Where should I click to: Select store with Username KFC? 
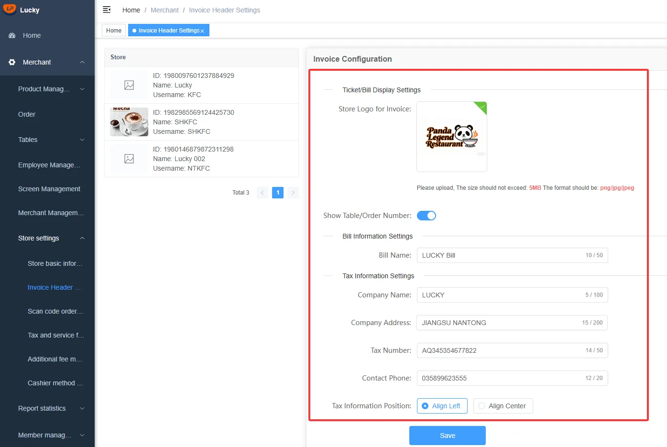201,85
